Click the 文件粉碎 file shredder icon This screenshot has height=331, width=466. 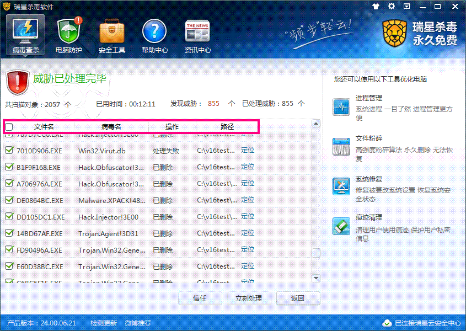(x=341, y=147)
